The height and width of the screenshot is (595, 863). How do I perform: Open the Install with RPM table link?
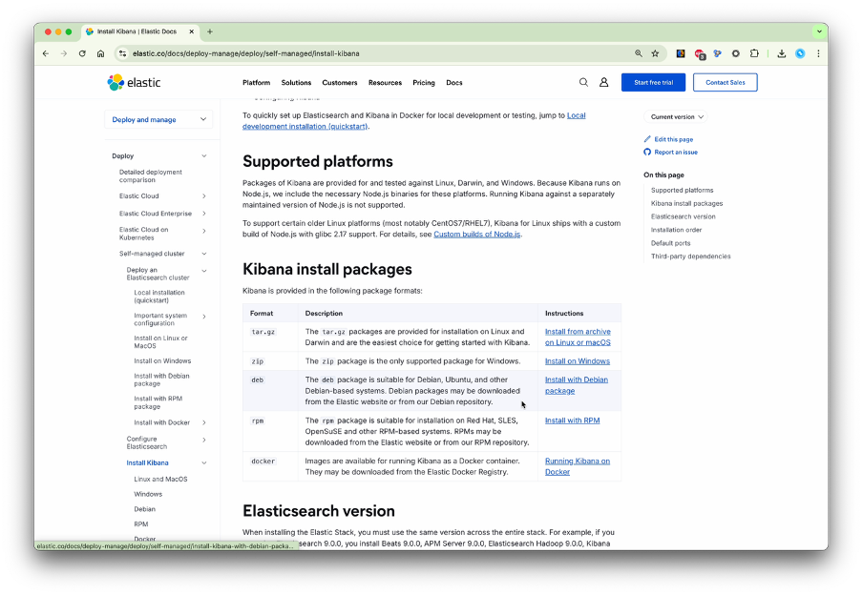pos(573,421)
